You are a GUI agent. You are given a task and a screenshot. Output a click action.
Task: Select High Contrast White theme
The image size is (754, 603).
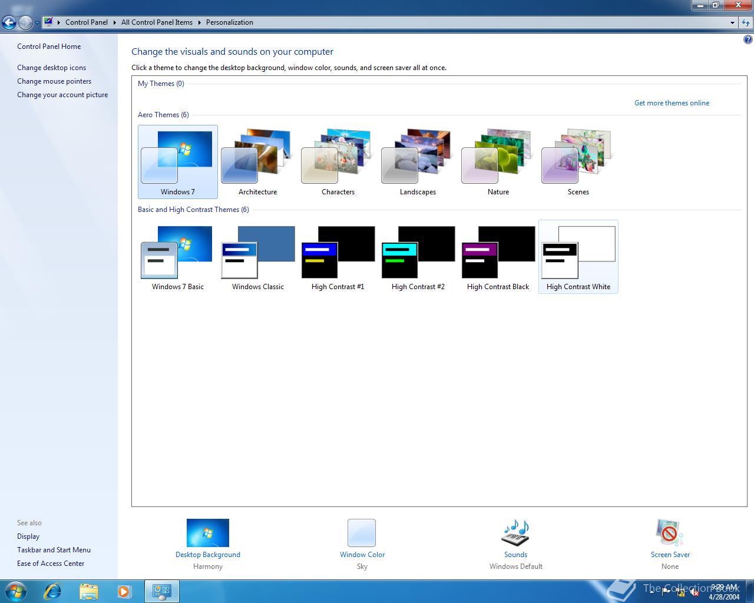coord(578,257)
